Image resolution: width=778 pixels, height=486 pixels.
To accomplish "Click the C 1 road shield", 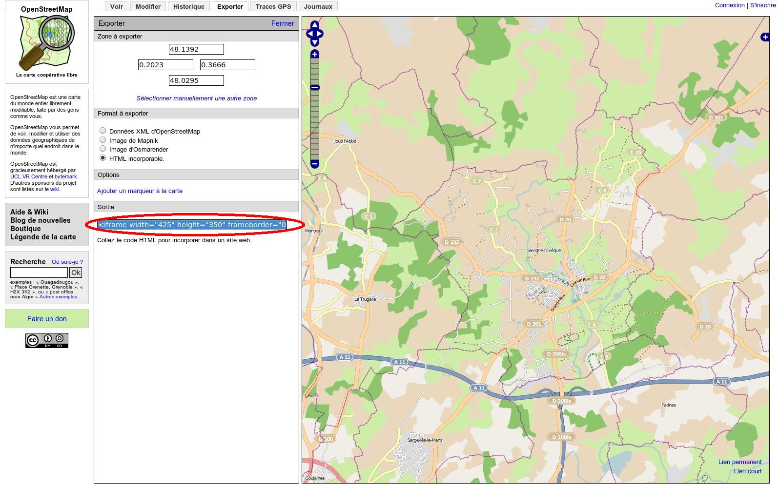I will pos(369,216).
